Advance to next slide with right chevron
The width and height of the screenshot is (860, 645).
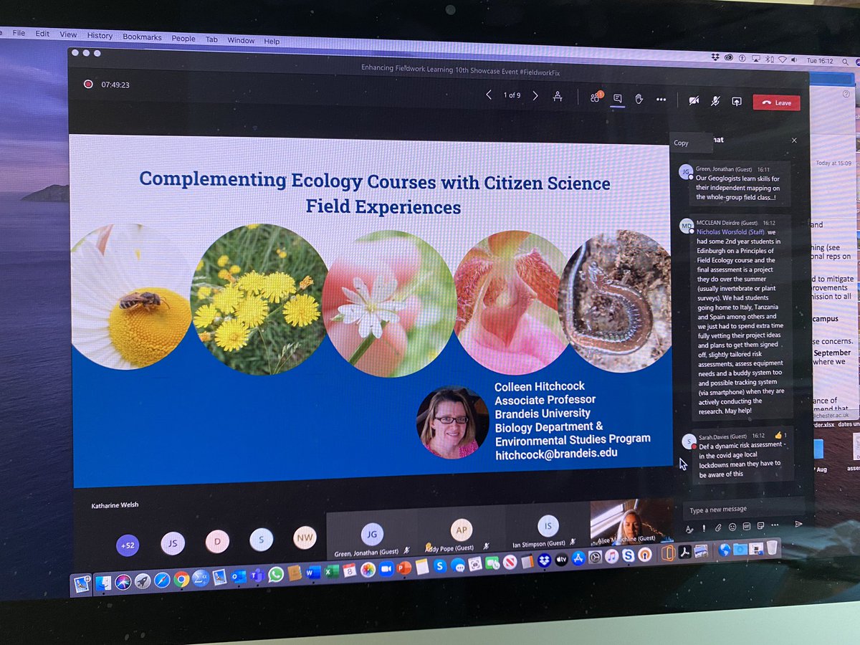[x=535, y=95]
